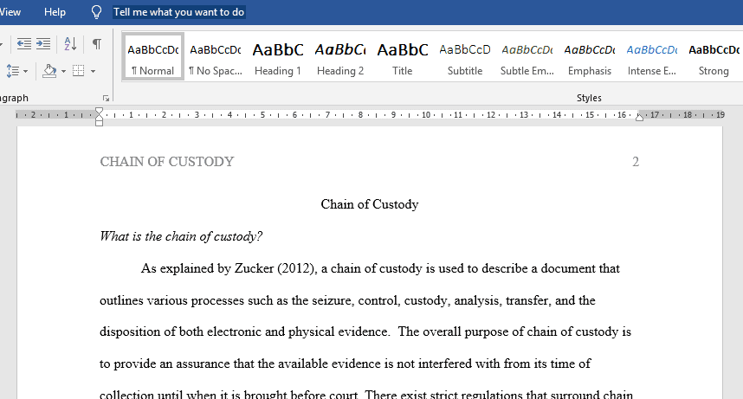Apply the Emphasis style

590,57
